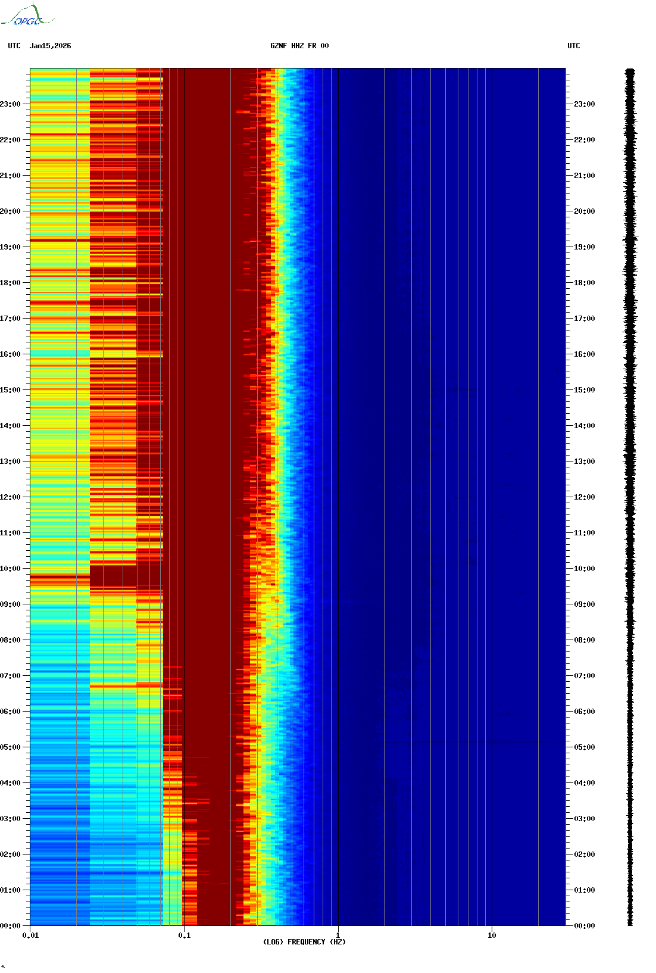The width and height of the screenshot is (656, 973).
Task: Click the black seismogram waveform trace on the right
Action: [x=630, y=497]
